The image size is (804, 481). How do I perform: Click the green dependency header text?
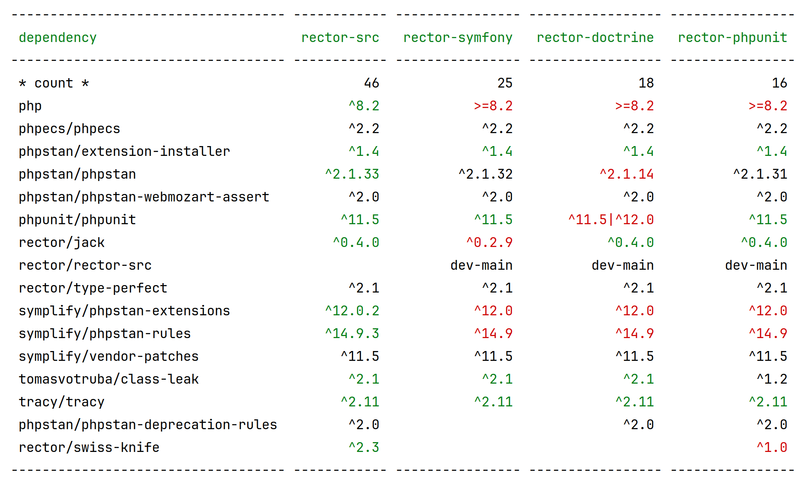[x=58, y=38]
